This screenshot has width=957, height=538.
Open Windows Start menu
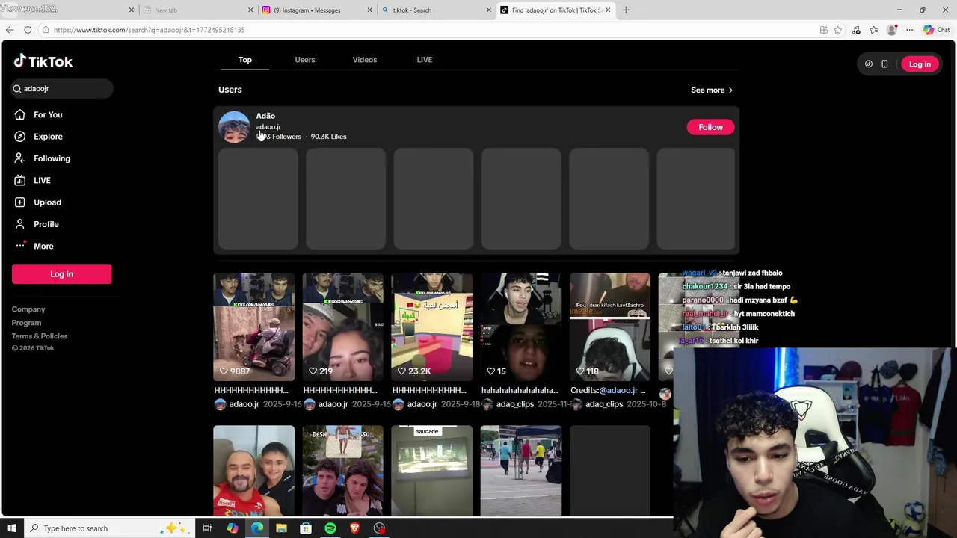11,528
